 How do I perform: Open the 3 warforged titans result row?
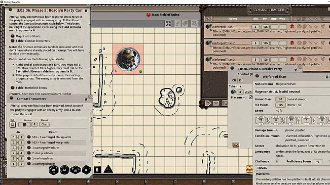tap(44, 164)
